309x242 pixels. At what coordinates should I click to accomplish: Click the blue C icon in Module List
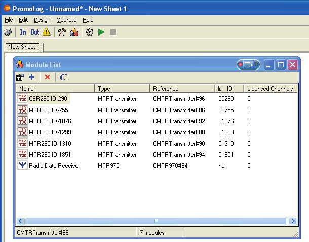pyautogui.click(x=63, y=77)
